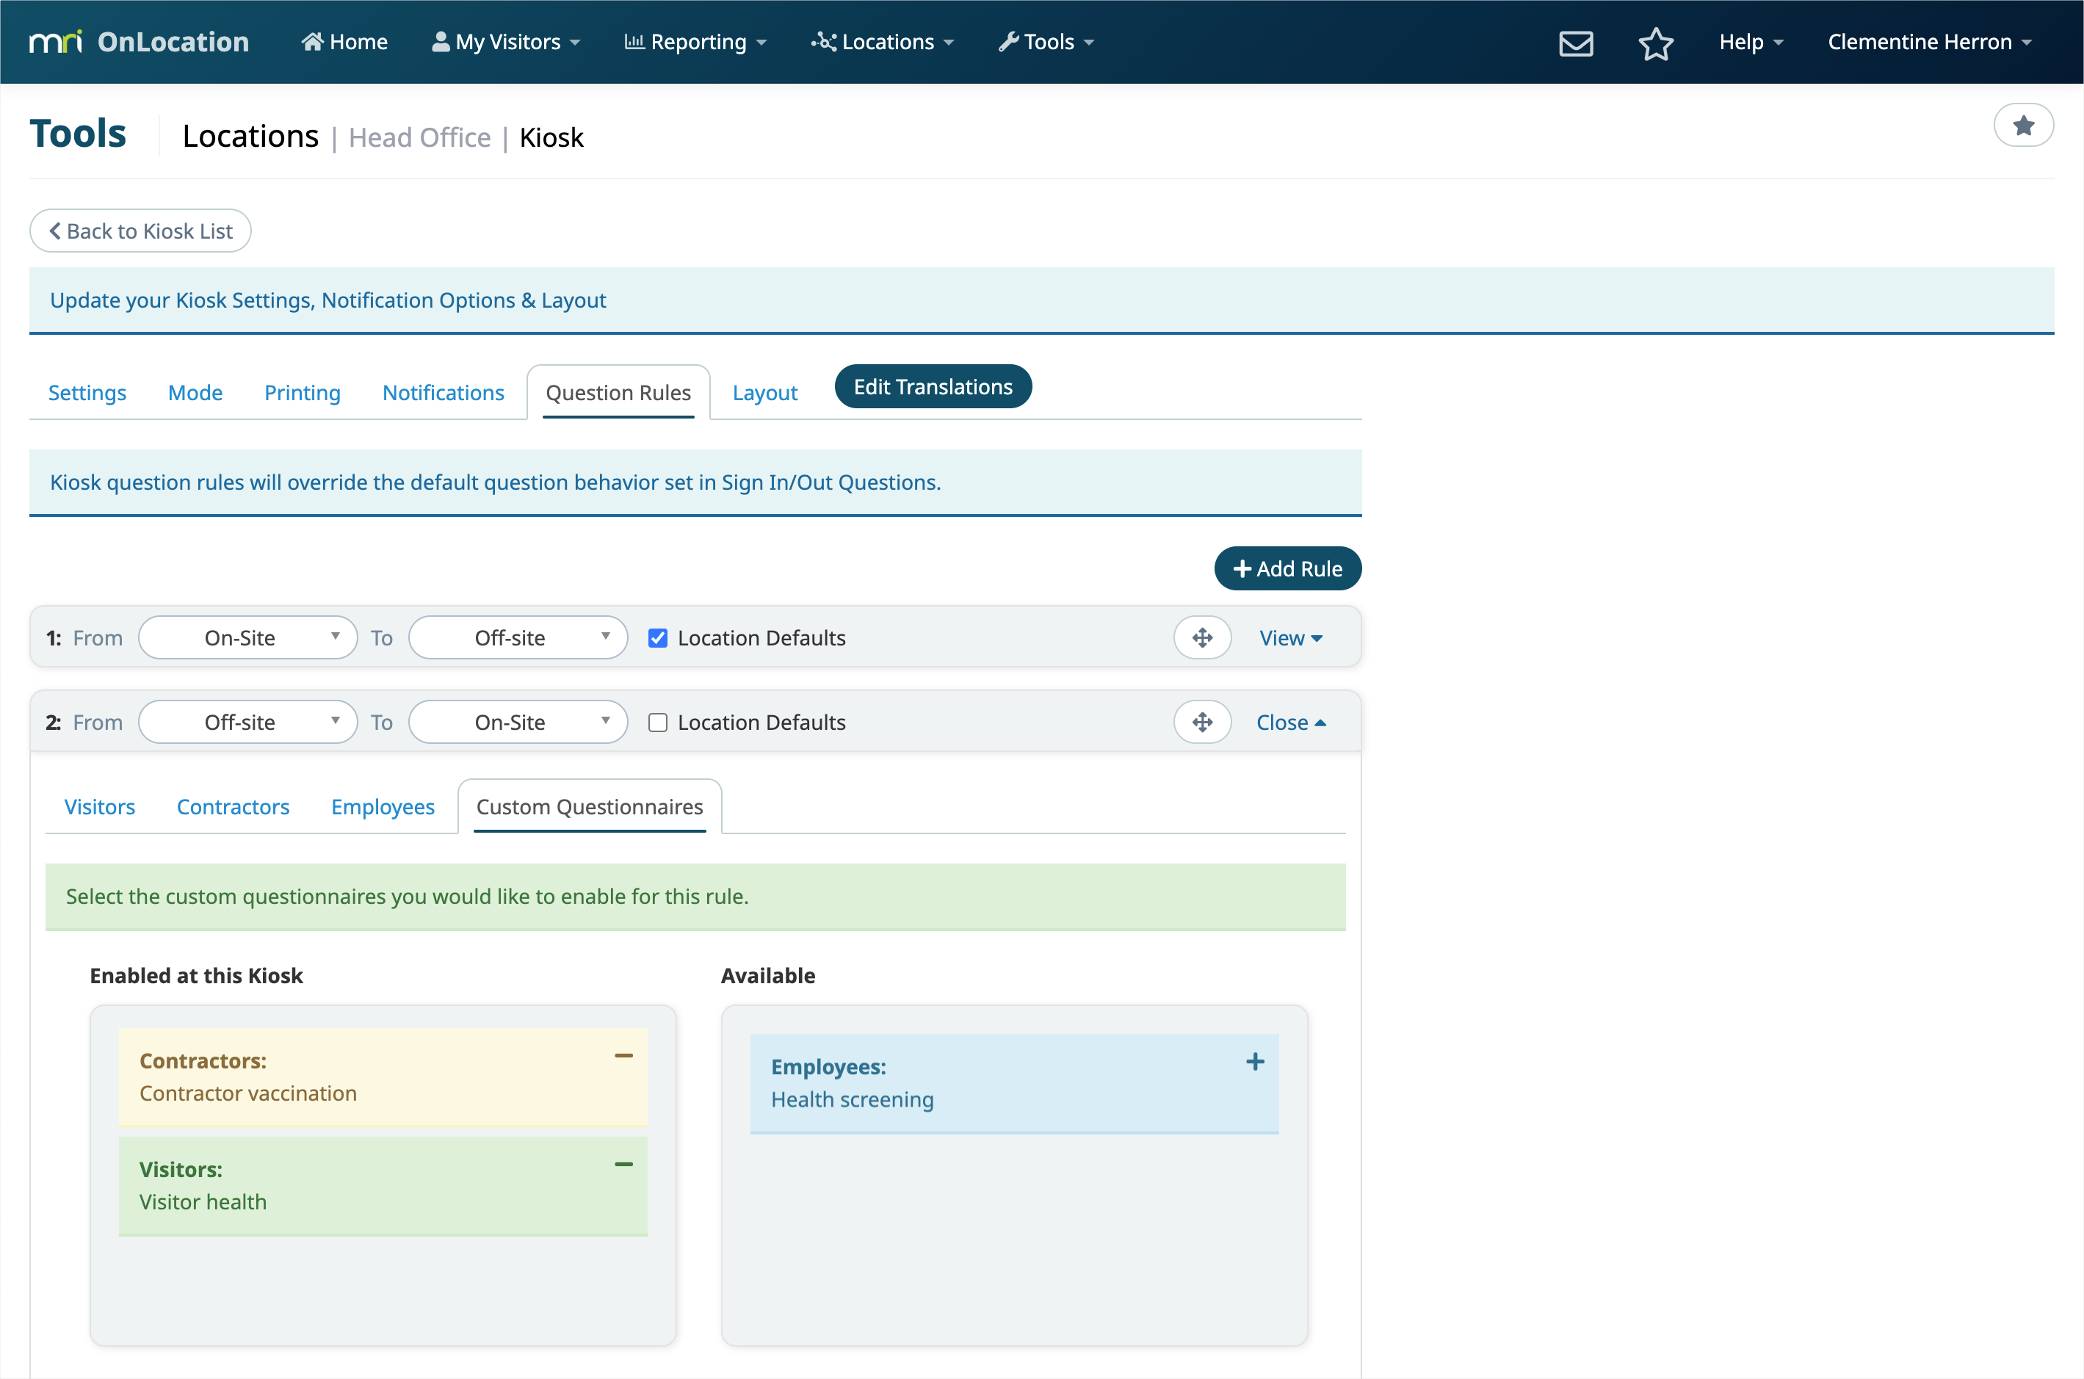Screen dimensions: 2084x1379
Task: Click the MRI OnLocation logo
Action: [x=139, y=41]
